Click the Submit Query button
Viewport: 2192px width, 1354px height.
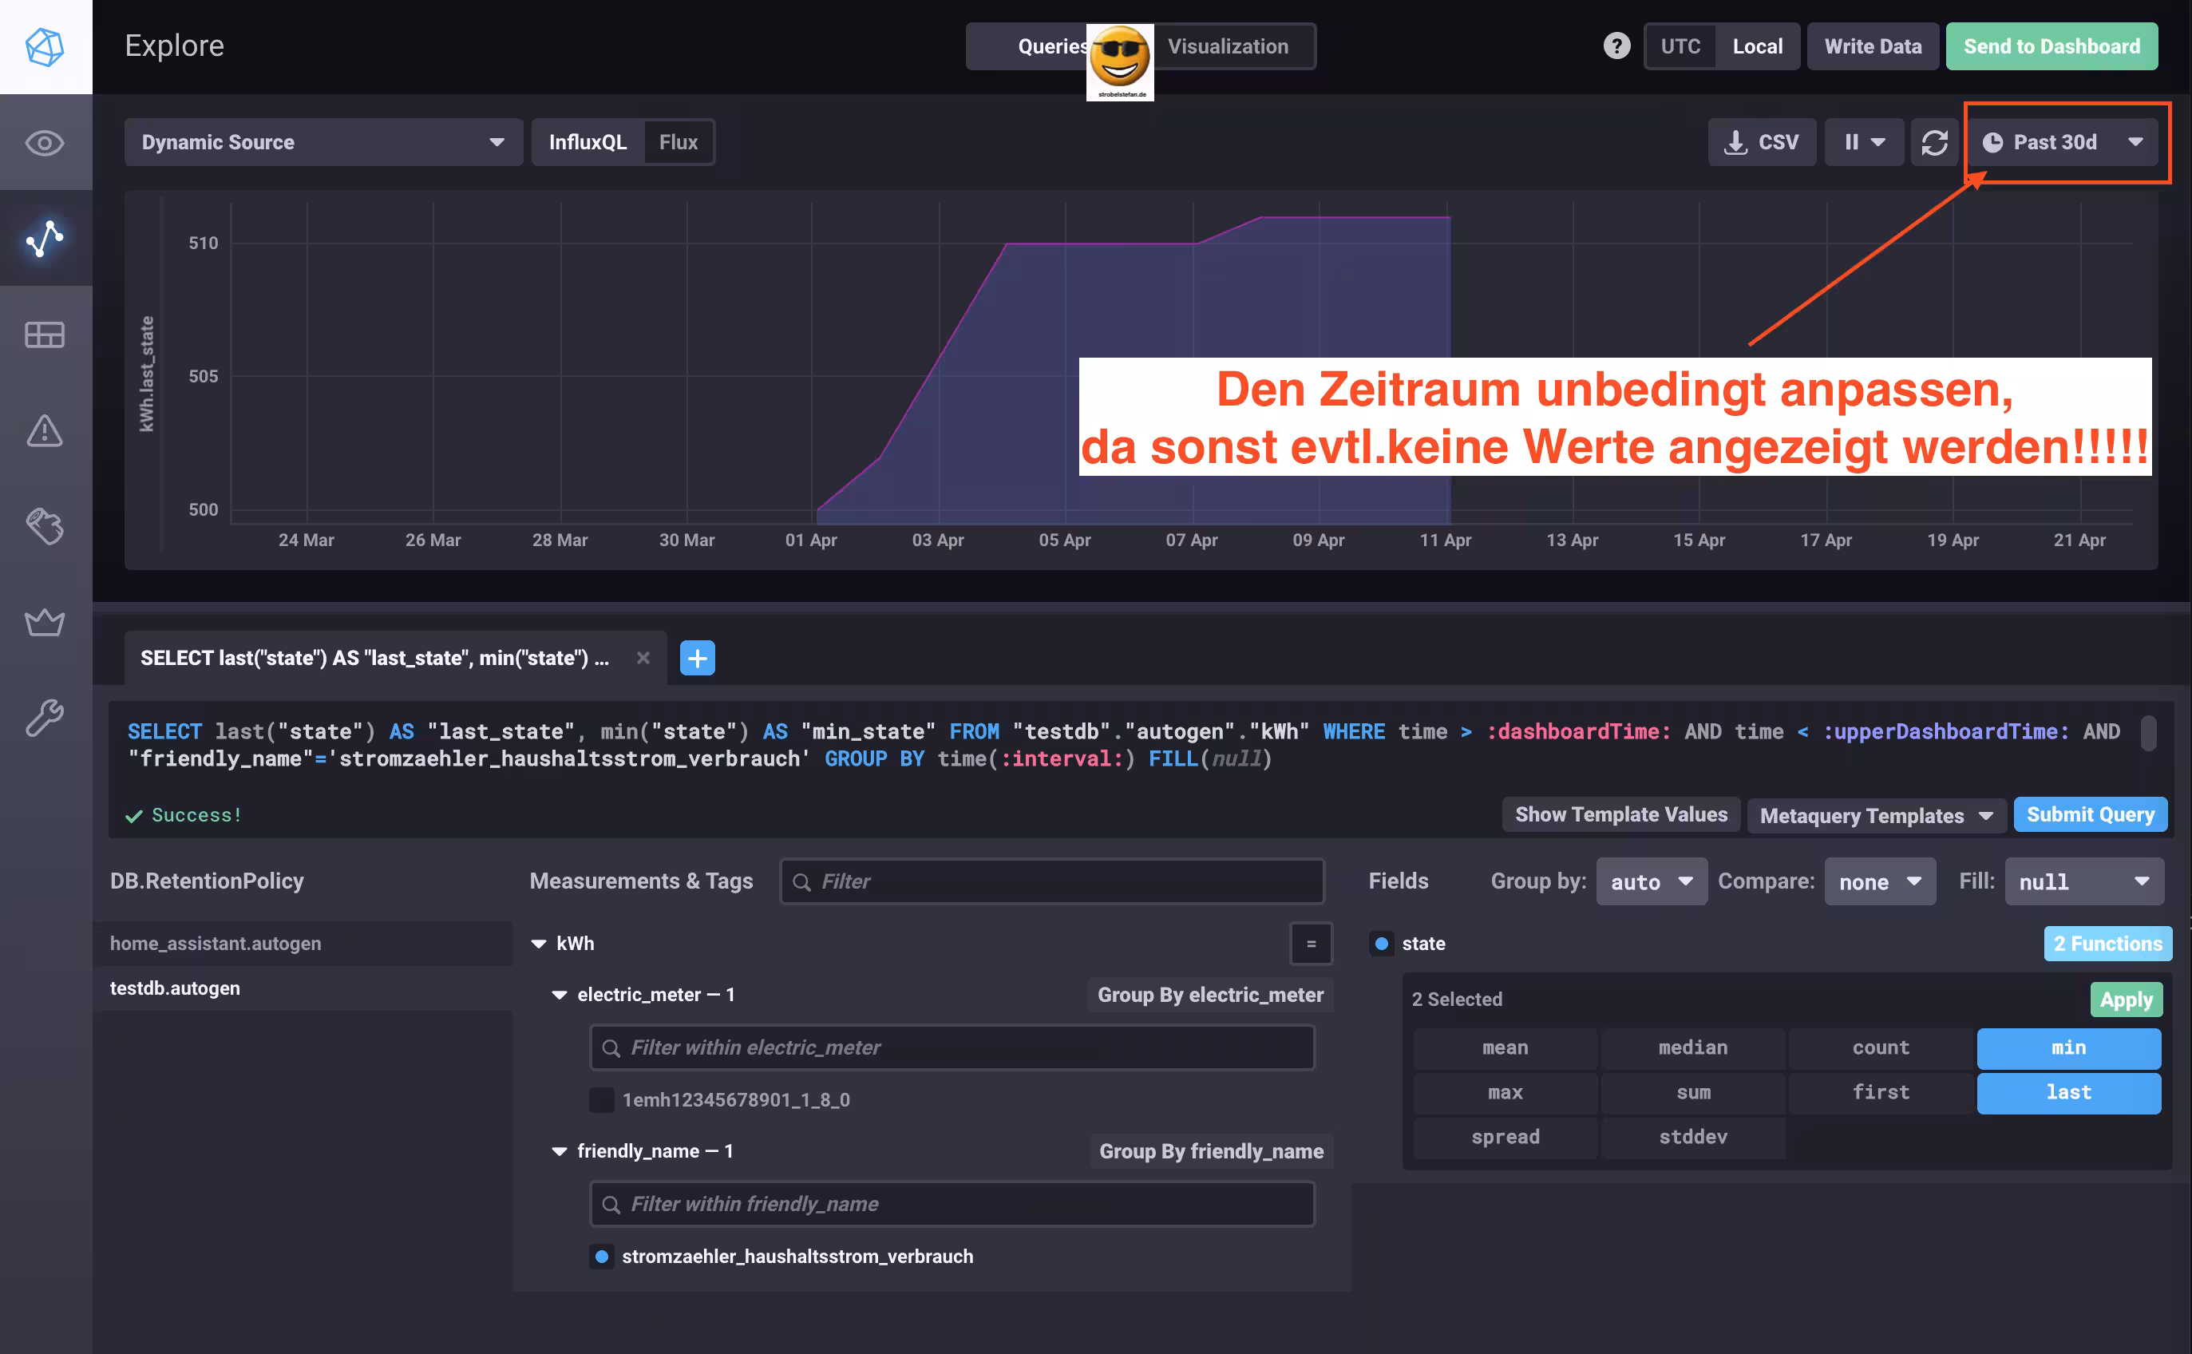[2091, 815]
